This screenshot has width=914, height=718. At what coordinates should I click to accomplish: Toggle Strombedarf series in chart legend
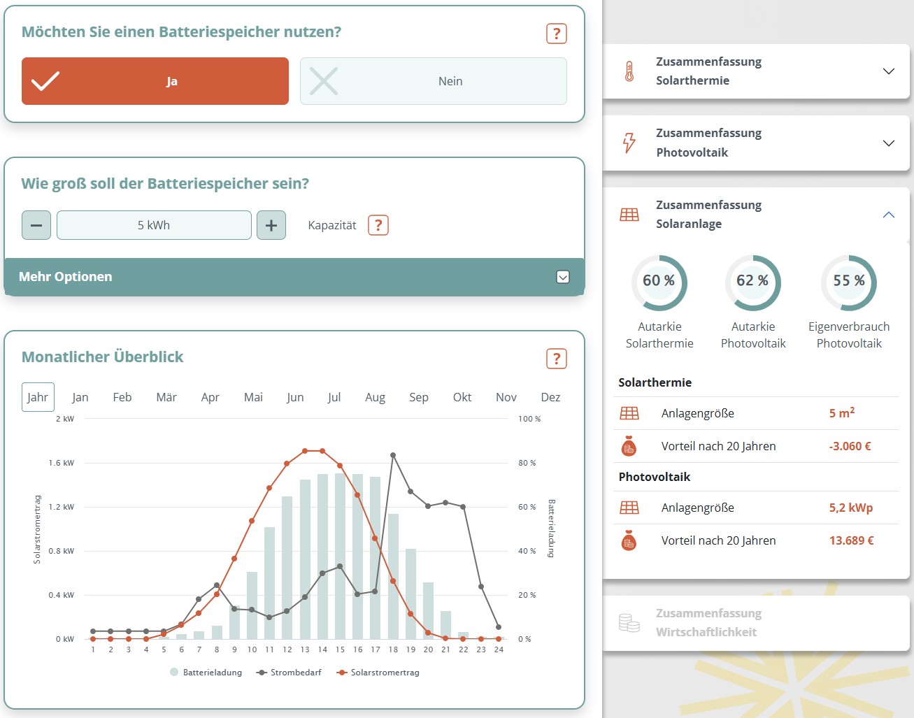[x=290, y=673]
